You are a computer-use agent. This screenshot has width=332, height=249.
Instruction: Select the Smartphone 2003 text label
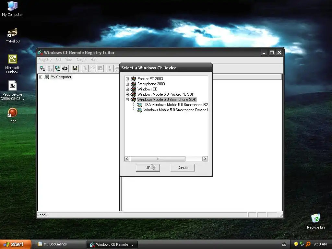[x=151, y=84]
